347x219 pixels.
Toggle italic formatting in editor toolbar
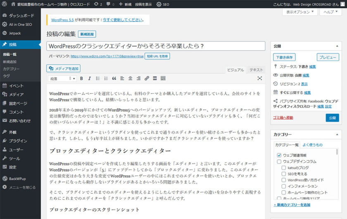click(89, 78)
